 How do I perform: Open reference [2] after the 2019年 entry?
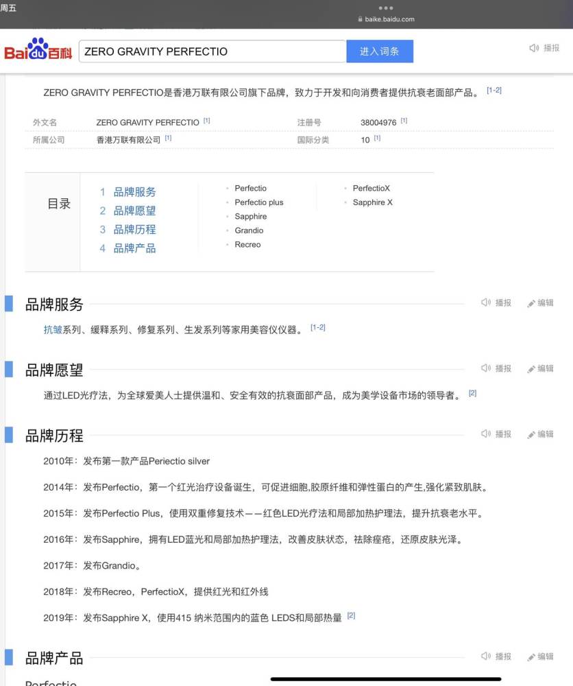[x=351, y=615]
